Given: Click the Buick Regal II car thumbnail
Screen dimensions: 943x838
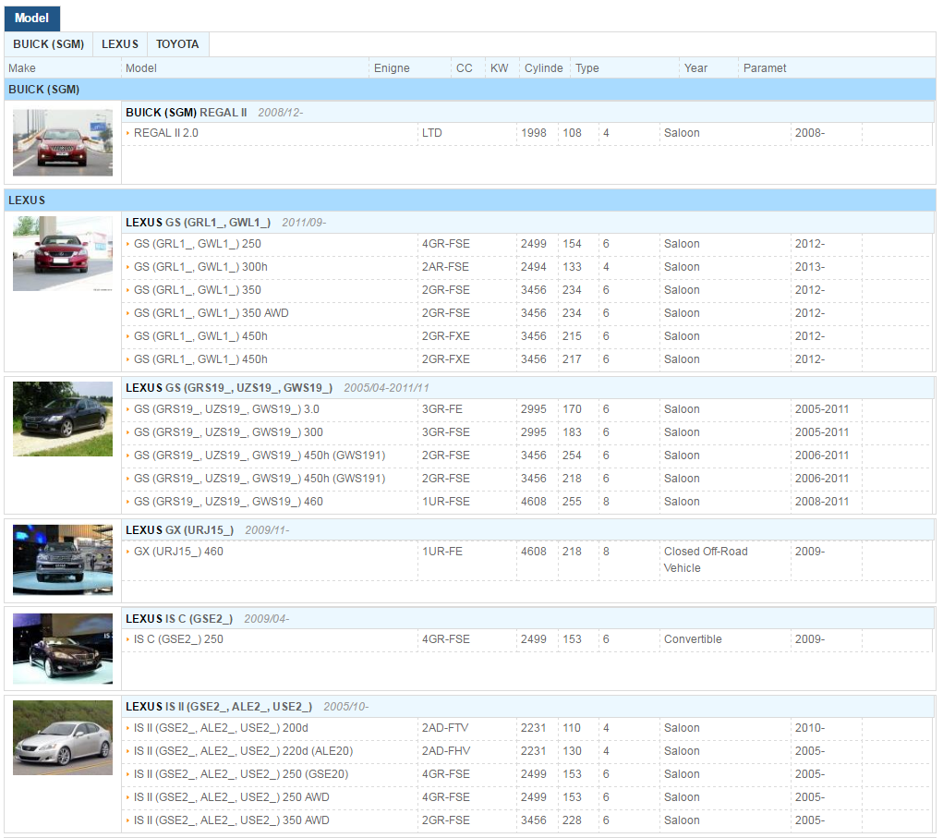Looking at the screenshot, I should click(63, 142).
